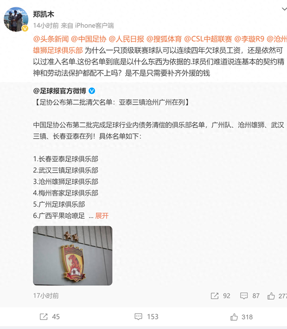Image resolution: width=287 pixels, height=329 pixels.
Task: Click the @中国足协 mention
Action: pyautogui.click(x=89, y=39)
